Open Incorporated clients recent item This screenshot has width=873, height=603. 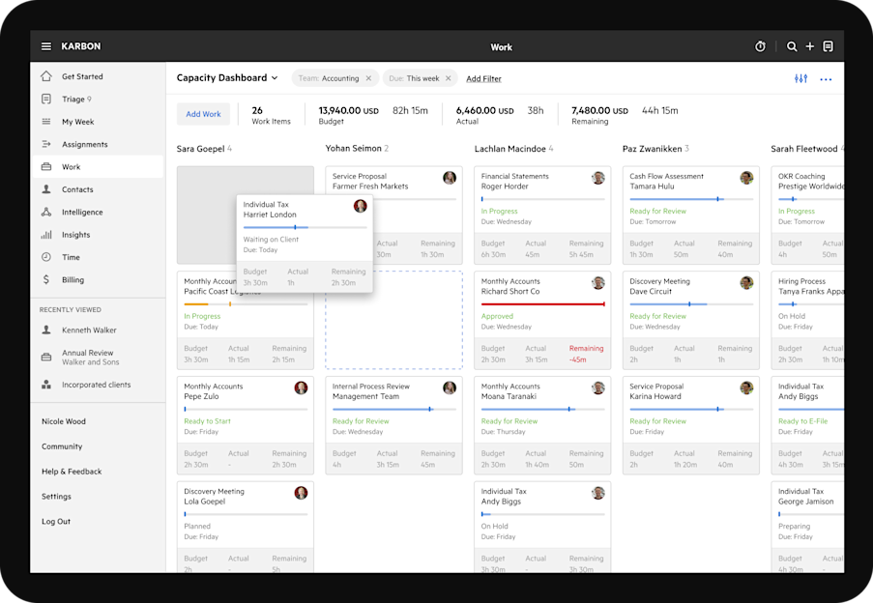99,385
